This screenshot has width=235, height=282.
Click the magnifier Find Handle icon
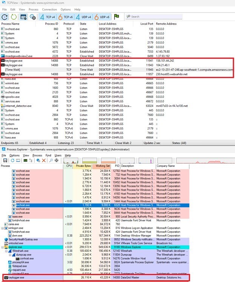coord(51,160)
